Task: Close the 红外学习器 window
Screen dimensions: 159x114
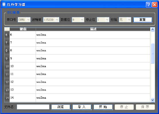Action: [155, 5]
